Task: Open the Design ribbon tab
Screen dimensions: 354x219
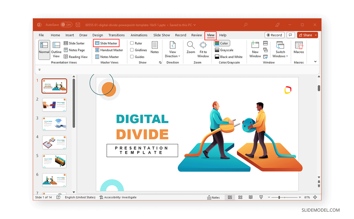Action: click(98, 35)
